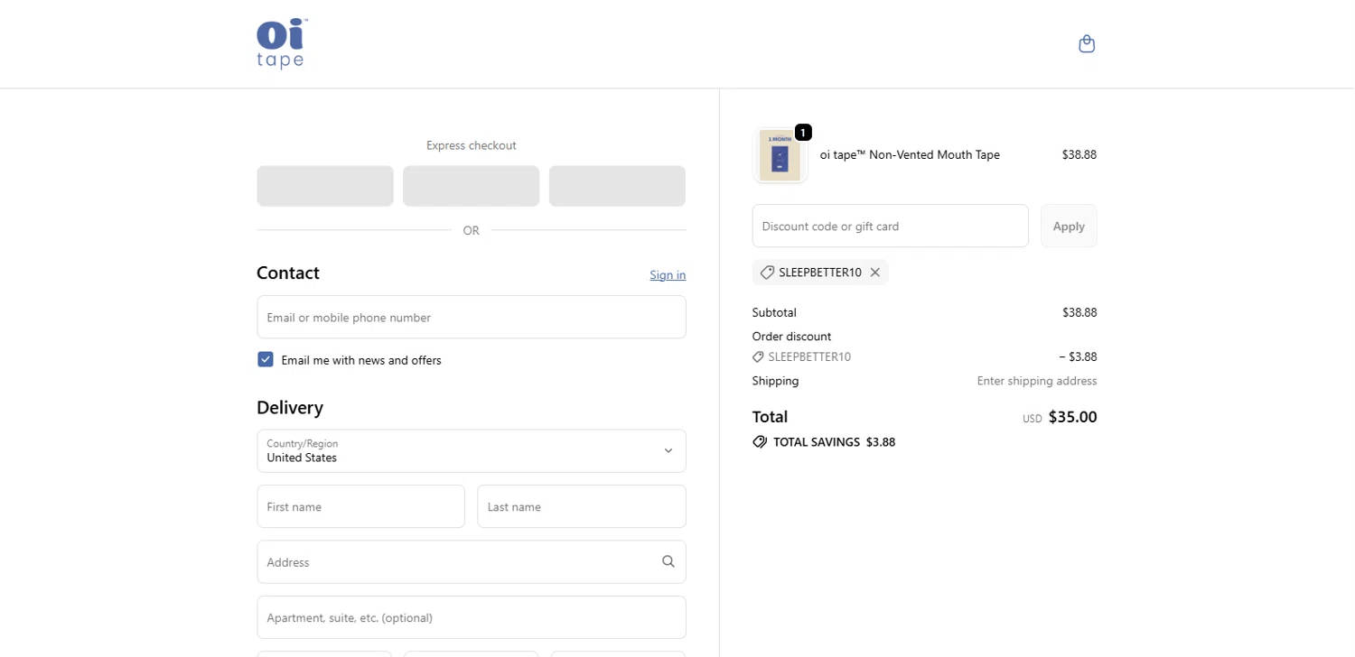
Task: Click the Delivery heading
Action: click(290, 408)
